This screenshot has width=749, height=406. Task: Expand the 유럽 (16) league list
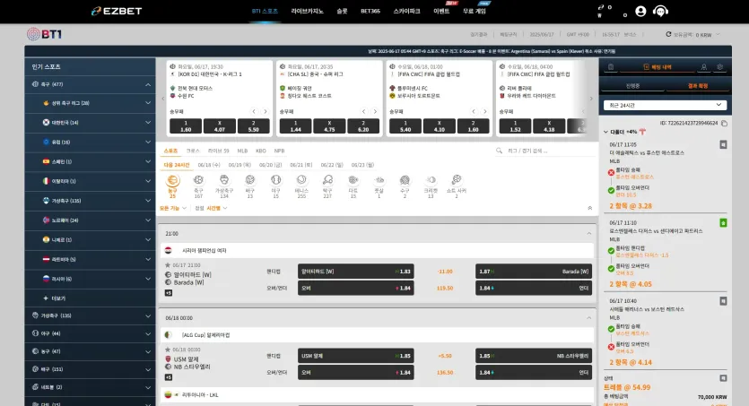point(148,143)
